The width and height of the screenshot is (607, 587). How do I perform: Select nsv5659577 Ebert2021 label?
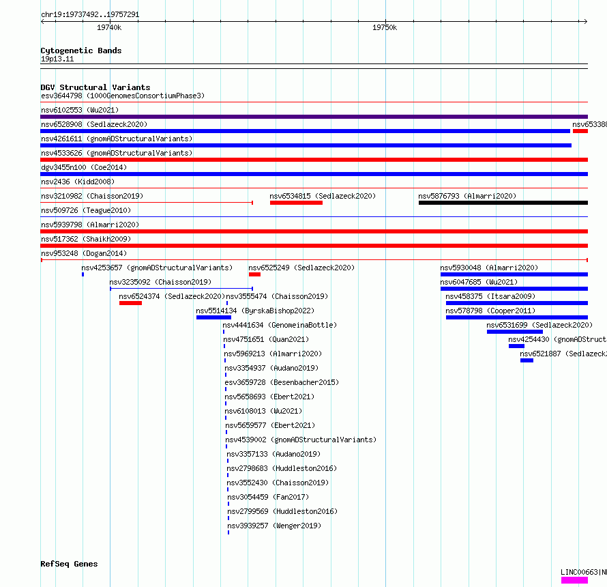[x=270, y=425]
